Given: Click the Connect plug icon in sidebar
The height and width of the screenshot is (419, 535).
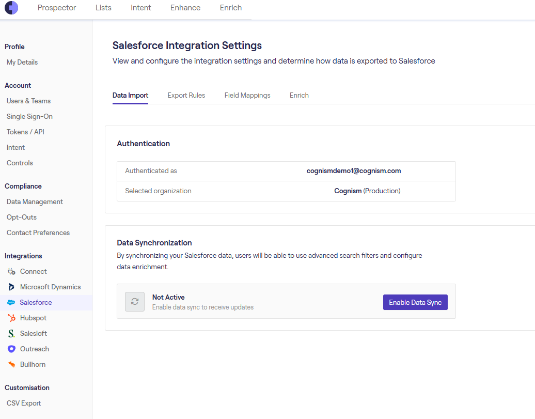Looking at the screenshot, I should pyautogui.click(x=11, y=271).
